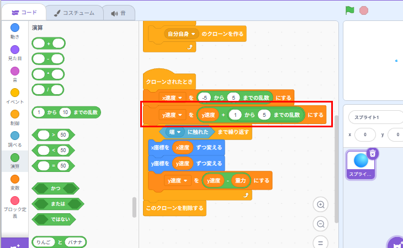
Task: Click the バナナ field in join block
Action: coord(75,242)
